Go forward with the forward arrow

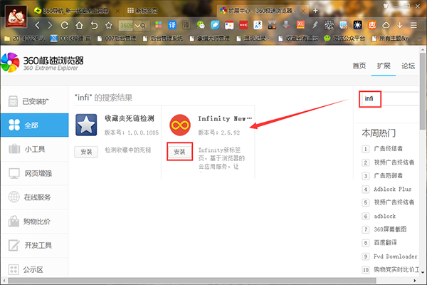pyautogui.click(x=50, y=26)
